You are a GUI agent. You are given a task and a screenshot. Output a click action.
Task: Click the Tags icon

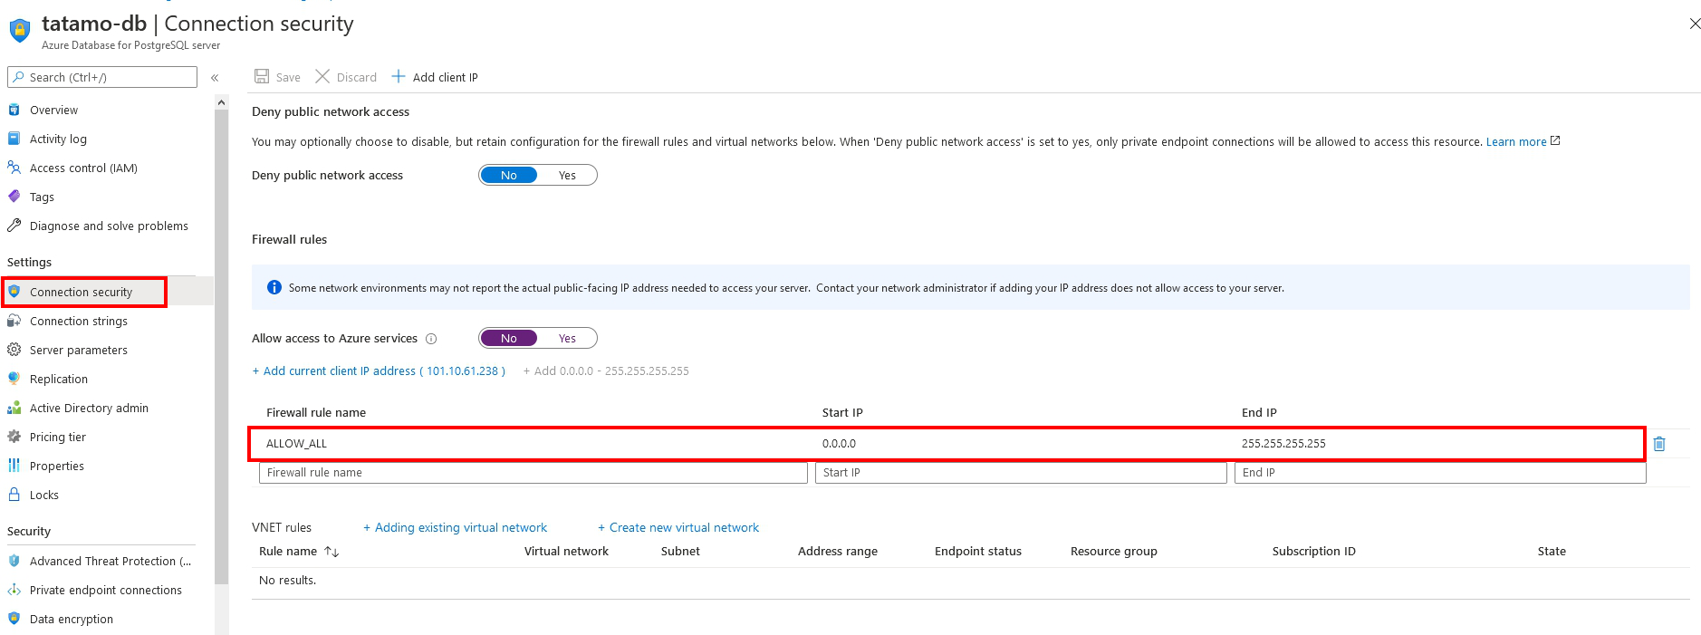[x=14, y=197]
